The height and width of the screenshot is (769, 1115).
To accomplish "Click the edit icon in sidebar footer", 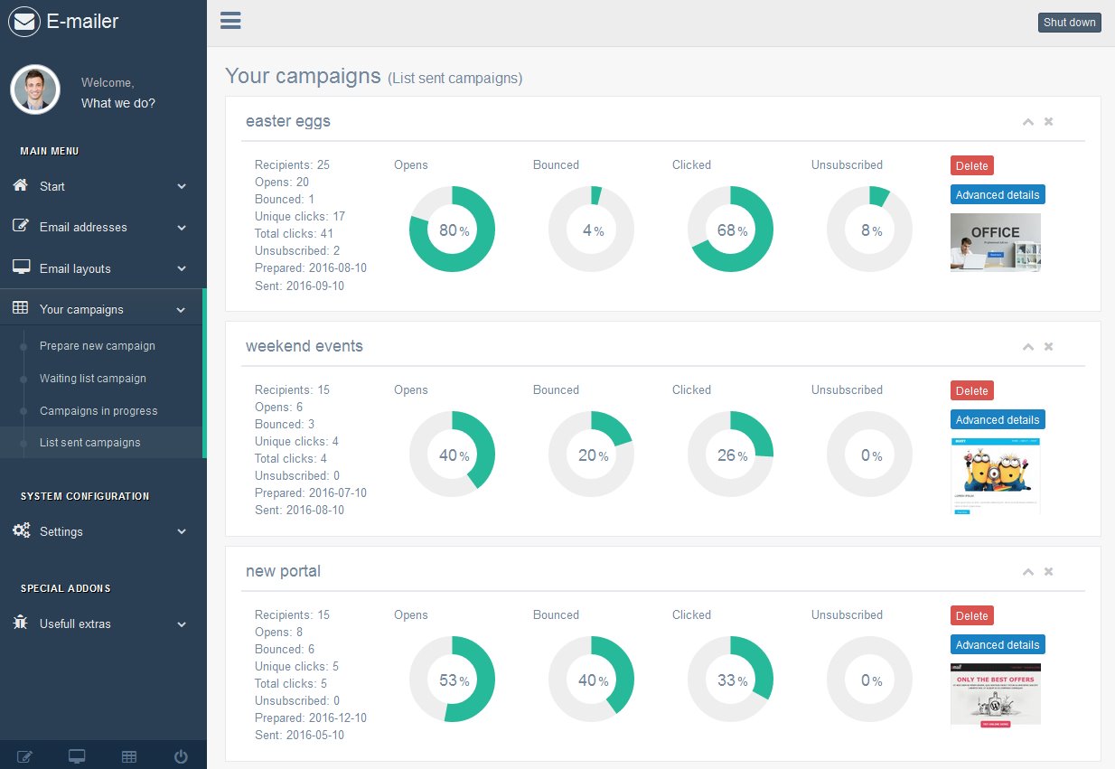I will coord(25,756).
